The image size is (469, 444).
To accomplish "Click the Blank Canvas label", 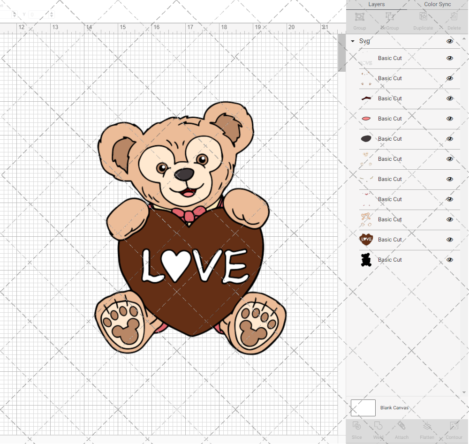I will 394,408.
